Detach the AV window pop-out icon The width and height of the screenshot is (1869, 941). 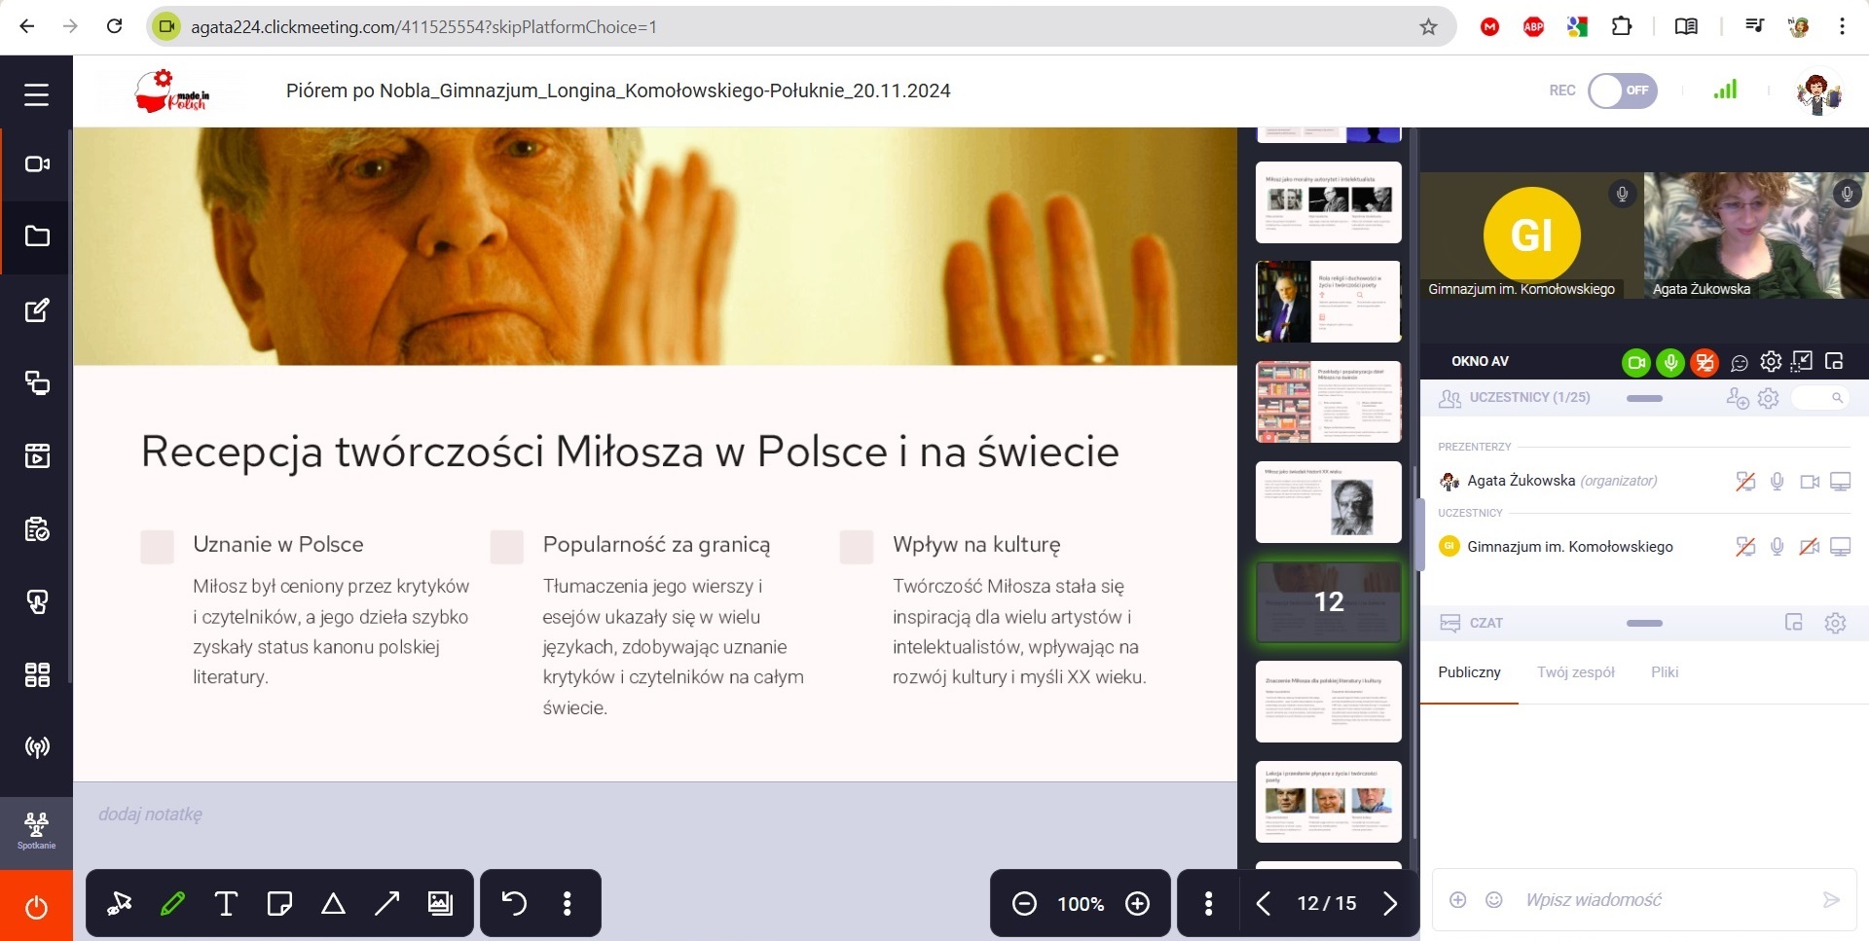coord(1834,362)
